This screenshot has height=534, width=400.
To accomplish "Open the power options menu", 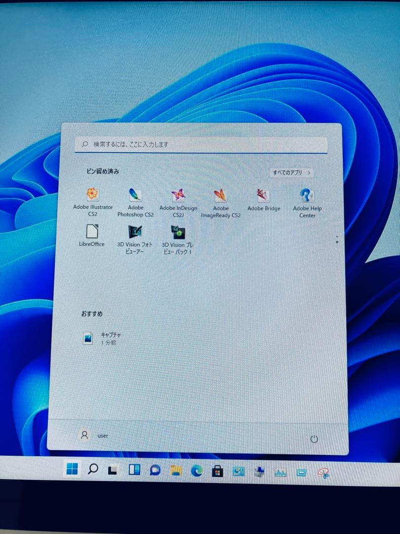I will 316,438.
